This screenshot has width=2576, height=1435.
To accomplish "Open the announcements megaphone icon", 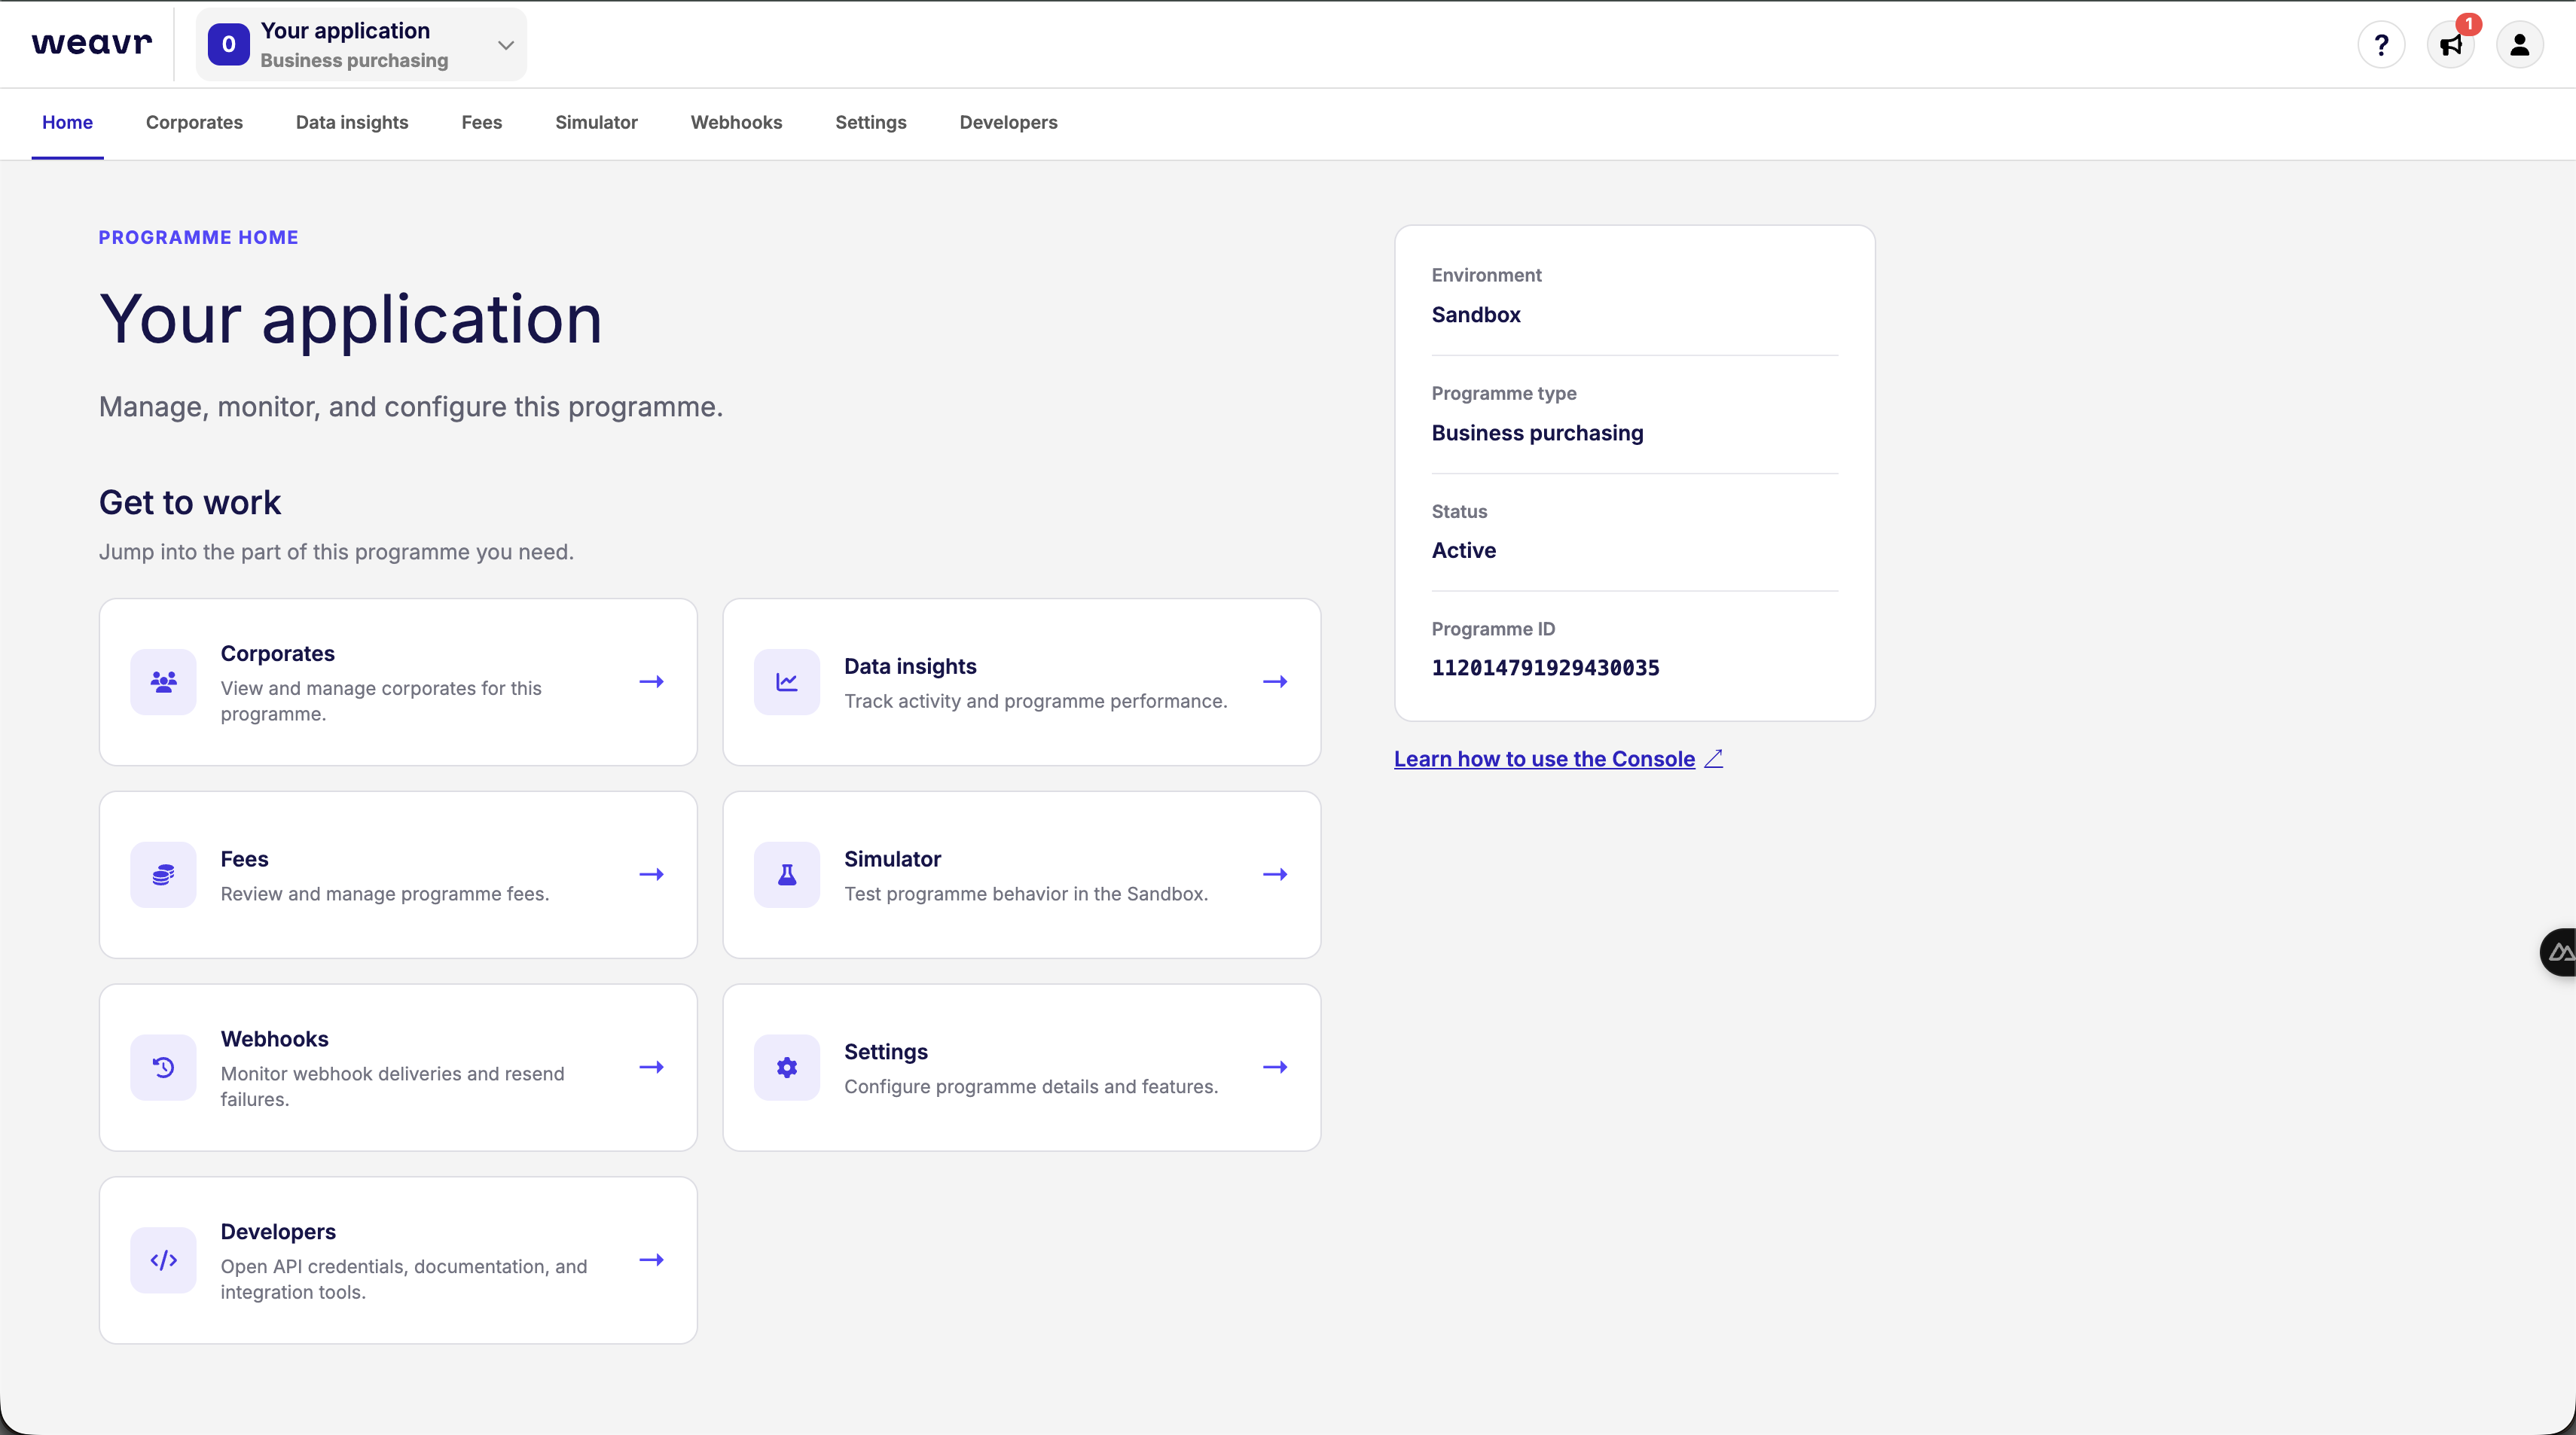I will point(2450,45).
